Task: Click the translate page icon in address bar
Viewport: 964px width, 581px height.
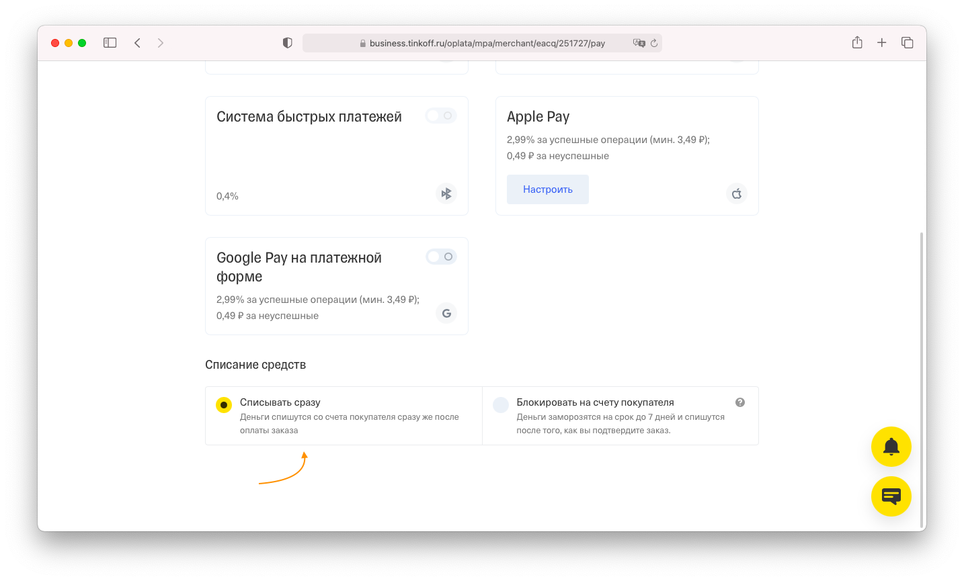Action: pos(639,43)
